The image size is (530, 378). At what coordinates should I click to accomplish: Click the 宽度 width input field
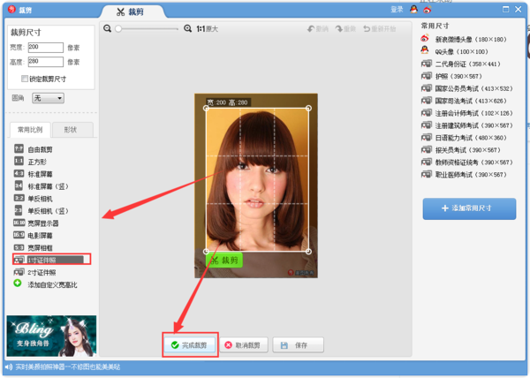pos(45,47)
